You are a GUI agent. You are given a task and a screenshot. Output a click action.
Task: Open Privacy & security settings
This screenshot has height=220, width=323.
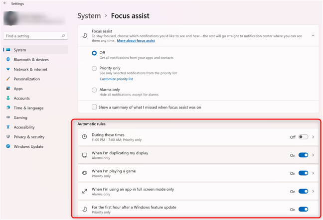click(x=35, y=137)
